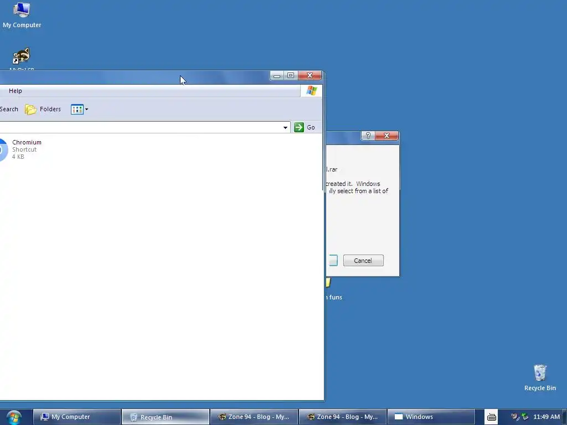
Task: Close the Explorer window
Action: tap(310, 75)
